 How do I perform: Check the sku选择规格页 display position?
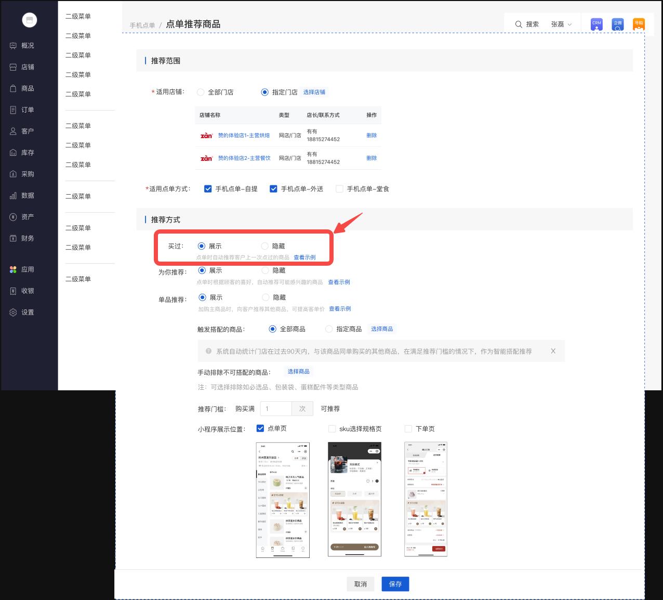point(332,429)
